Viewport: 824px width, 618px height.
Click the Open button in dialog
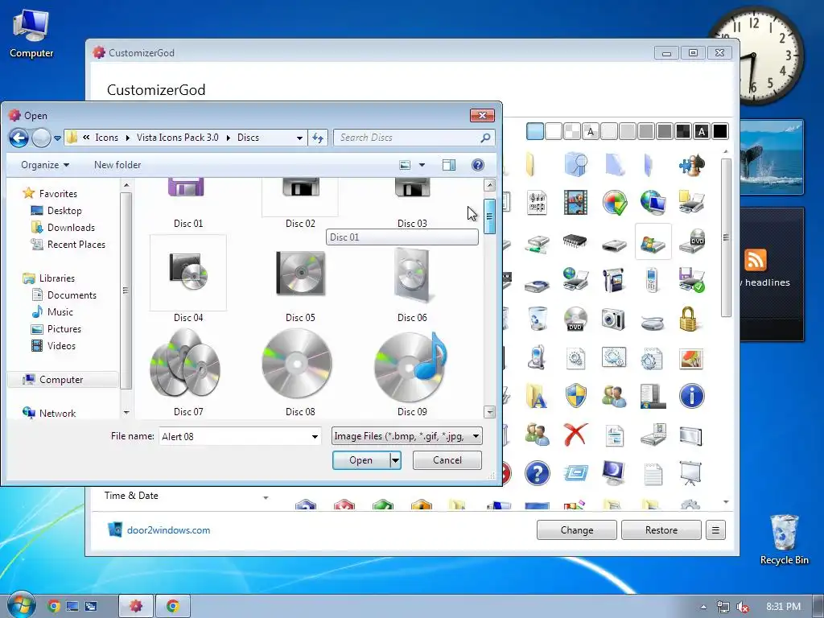click(361, 460)
